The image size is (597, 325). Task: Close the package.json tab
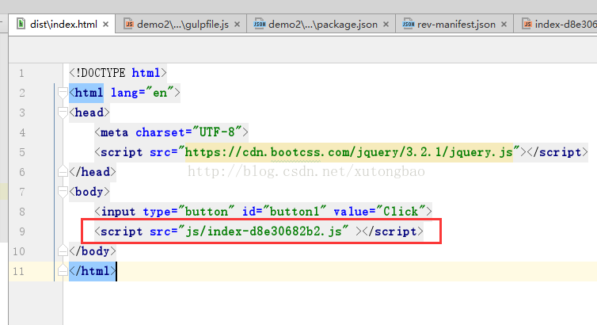tap(386, 25)
